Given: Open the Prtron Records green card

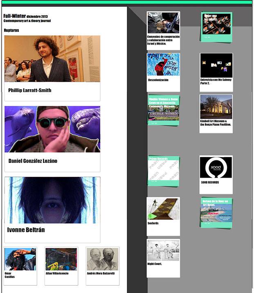Looking at the screenshot, I should coord(164,171).
